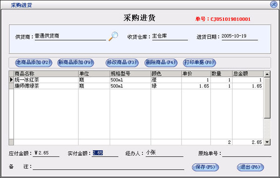Image resolution: width=280 pixels, height=178 pixels.
Task: Click 修改商品 (F3) to edit product
Action: [122, 63]
